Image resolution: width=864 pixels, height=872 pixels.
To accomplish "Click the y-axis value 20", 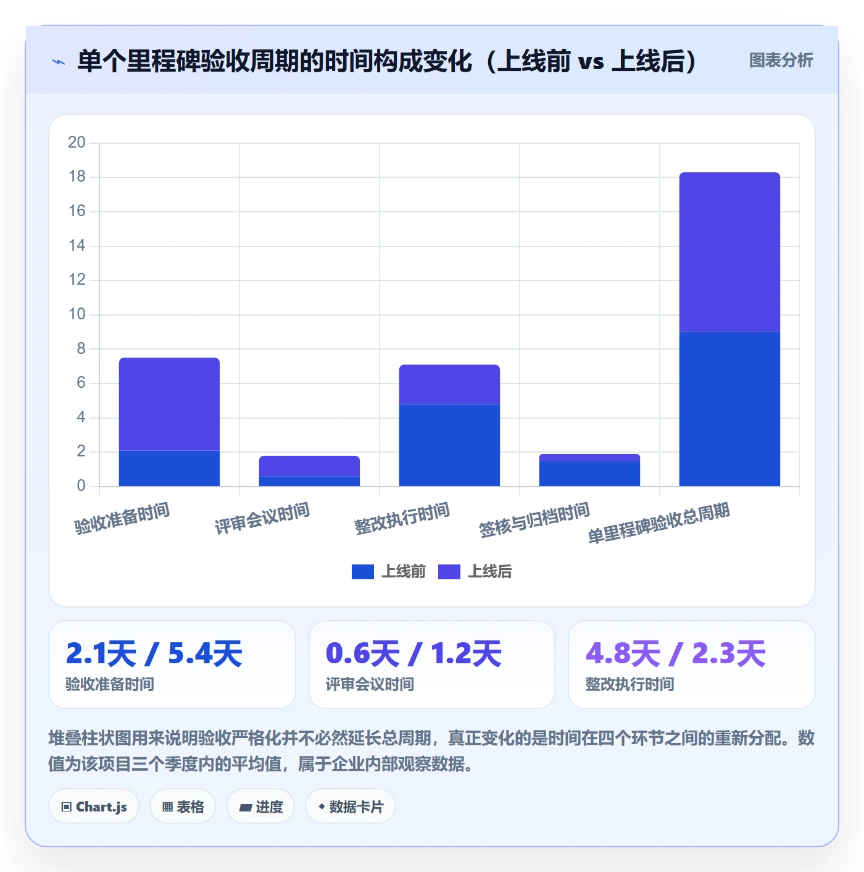I will click(77, 143).
